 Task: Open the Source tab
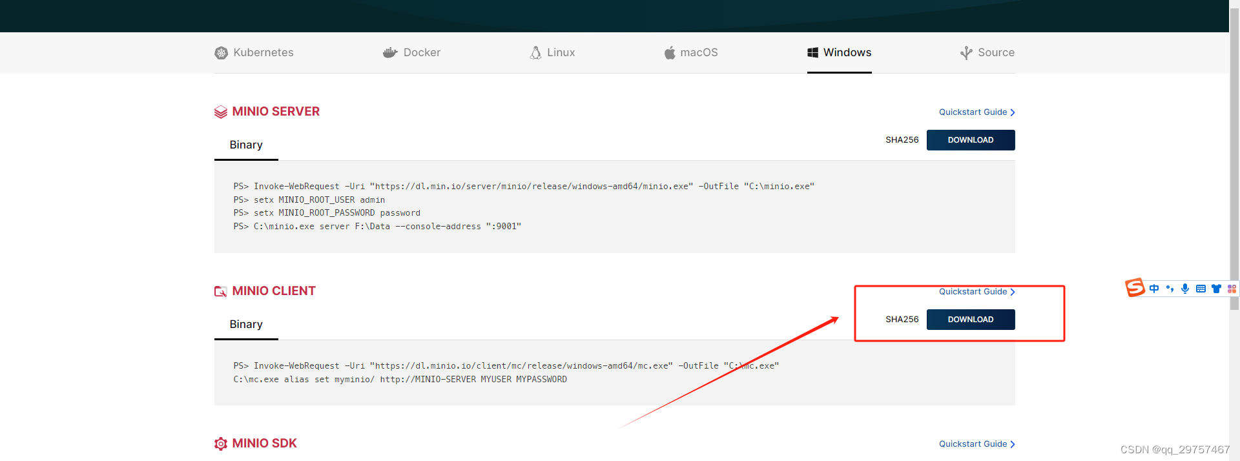987,52
